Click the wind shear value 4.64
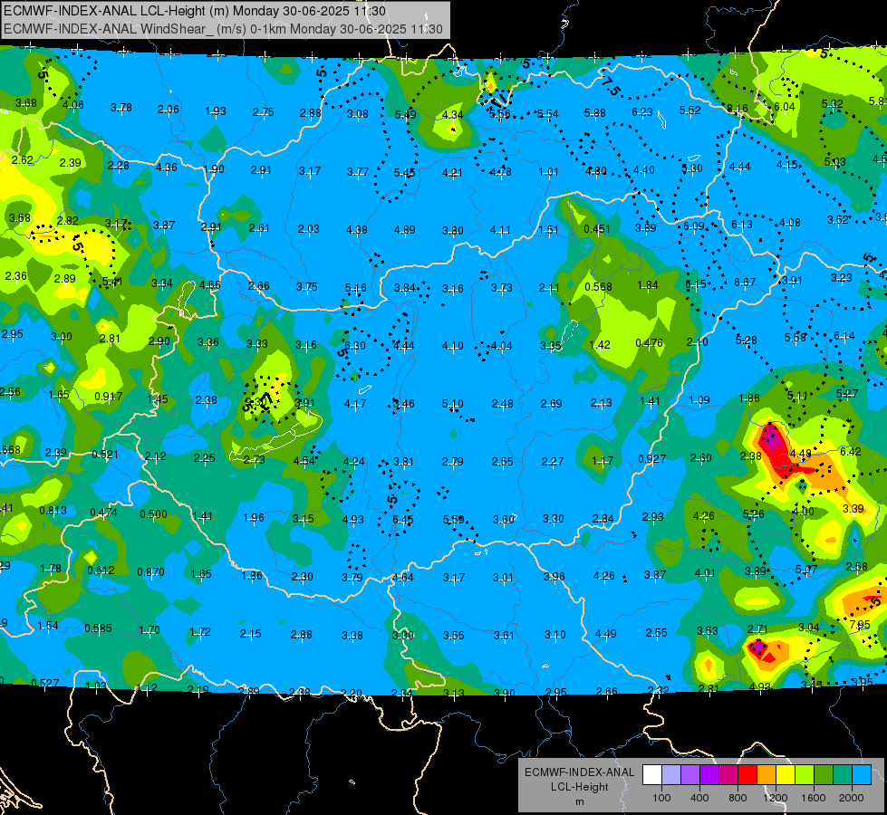 [x=403, y=578]
